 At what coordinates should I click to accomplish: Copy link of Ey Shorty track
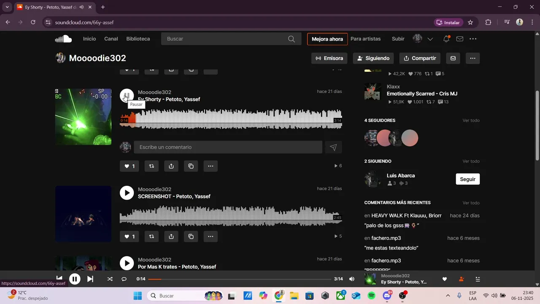pos(191,166)
